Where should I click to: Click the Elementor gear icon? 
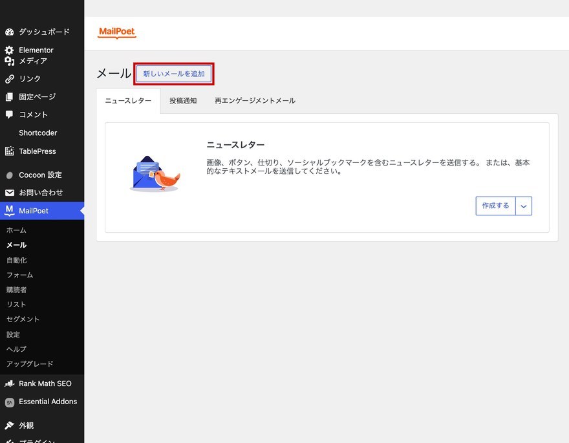[x=10, y=50]
